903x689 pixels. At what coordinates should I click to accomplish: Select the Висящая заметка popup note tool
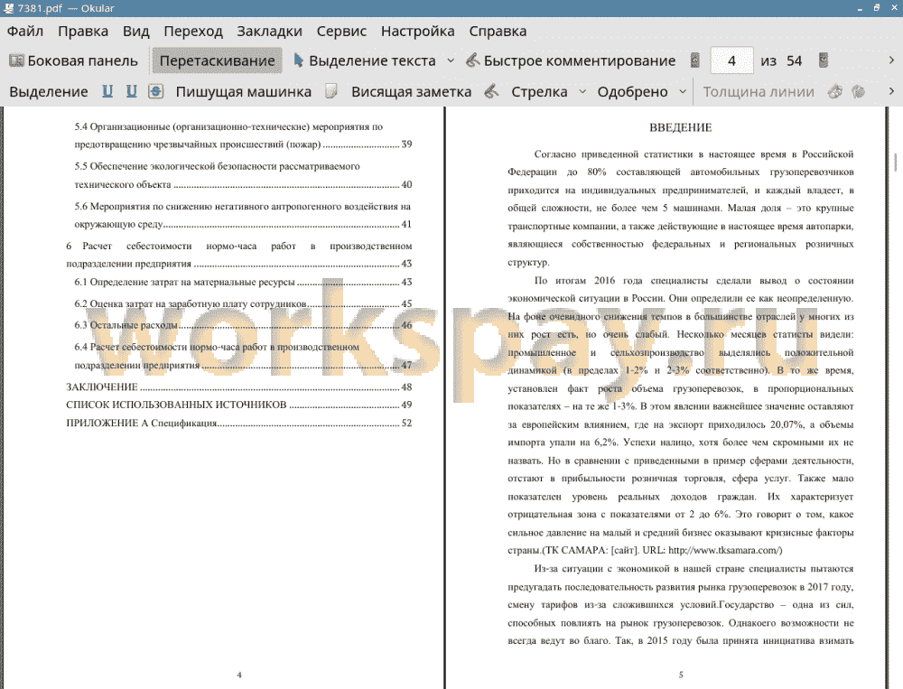click(411, 91)
